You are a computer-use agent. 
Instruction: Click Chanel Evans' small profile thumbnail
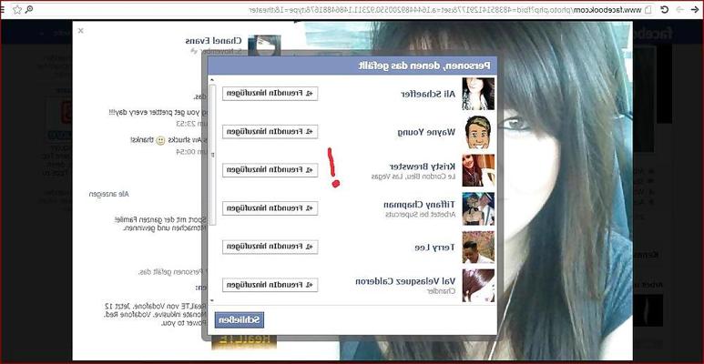[264, 46]
